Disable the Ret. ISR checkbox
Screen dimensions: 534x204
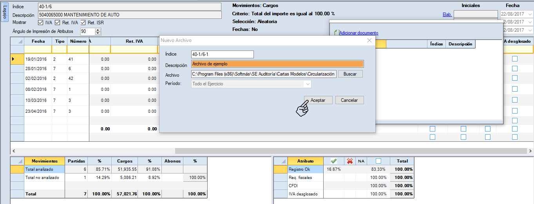click(x=83, y=23)
